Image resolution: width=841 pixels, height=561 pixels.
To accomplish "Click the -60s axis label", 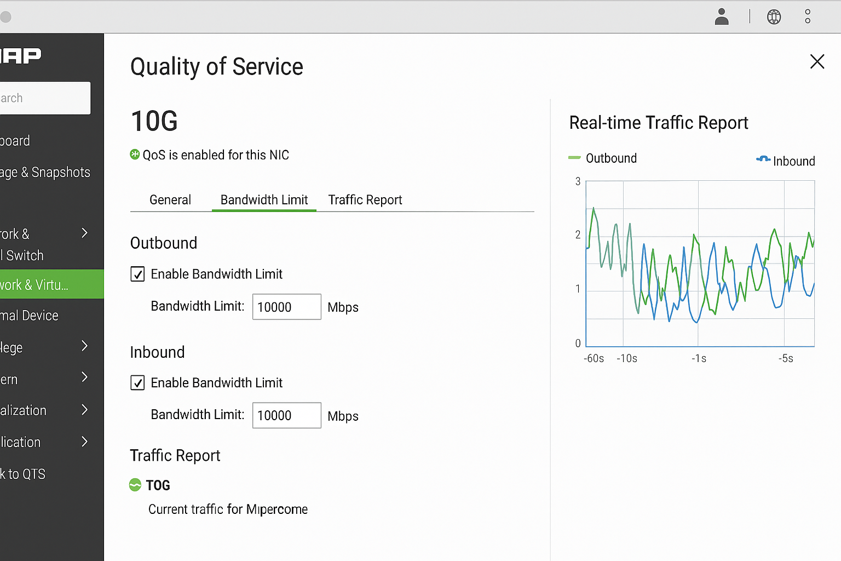I will (x=594, y=358).
